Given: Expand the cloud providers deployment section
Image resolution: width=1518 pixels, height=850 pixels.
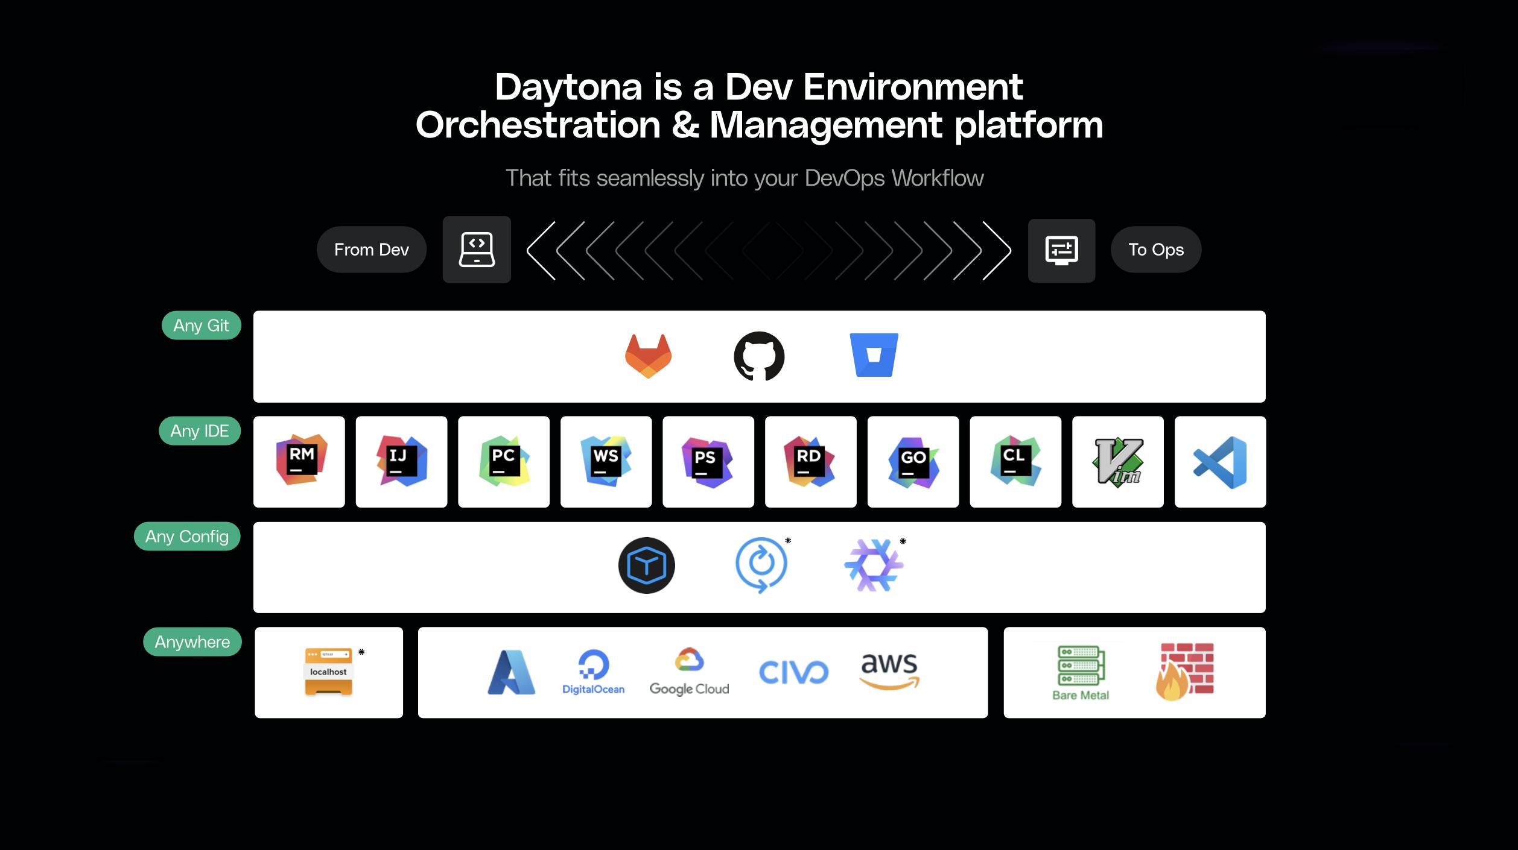Looking at the screenshot, I should pos(705,671).
